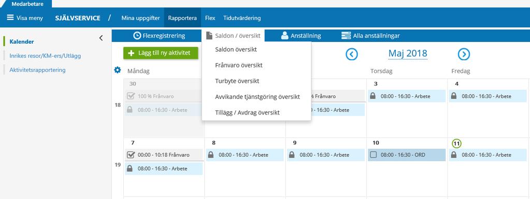Click Lägg till ny aktivitet button
The height and width of the screenshot is (199, 530).
(161, 53)
